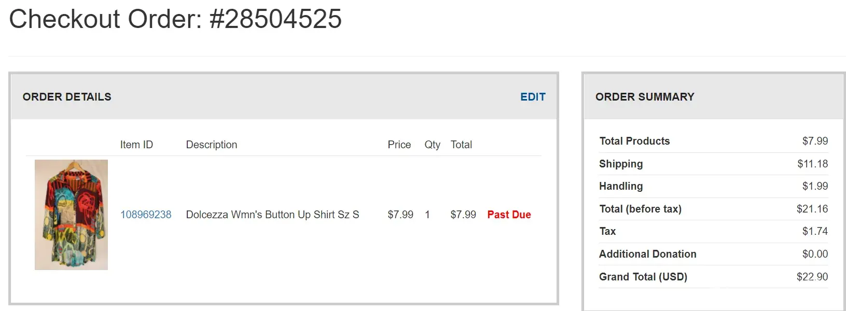Click the Checkout Order #28504525 heading

[x=175, y=19]
